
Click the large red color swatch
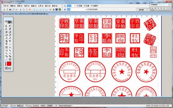click(9, 64)
